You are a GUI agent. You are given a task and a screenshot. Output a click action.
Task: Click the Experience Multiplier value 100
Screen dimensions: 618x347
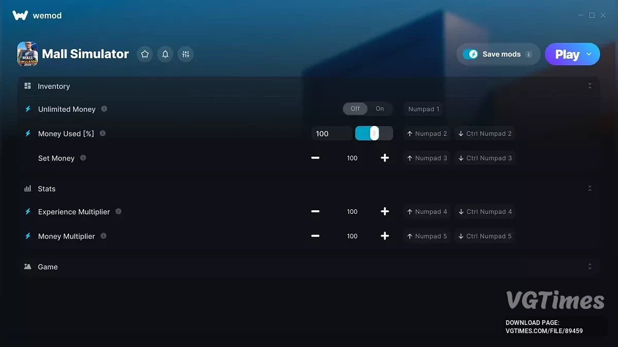pos(352,212)
